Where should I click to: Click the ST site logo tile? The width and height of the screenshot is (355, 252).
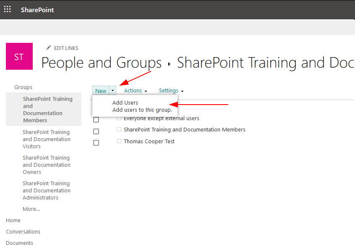pyautogui.click(x=19, y=56)
